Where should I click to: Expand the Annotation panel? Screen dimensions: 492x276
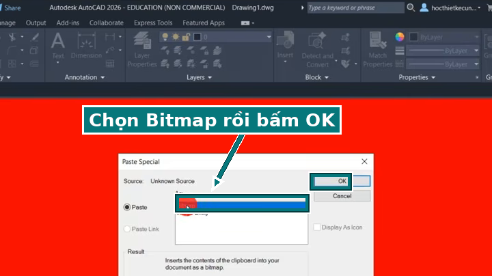[x=85, y=77]
